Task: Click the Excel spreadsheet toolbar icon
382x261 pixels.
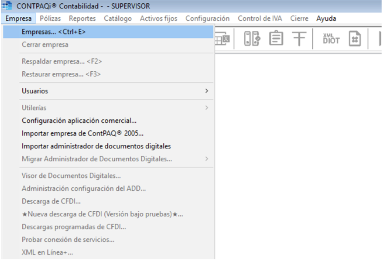Action: 222,39
